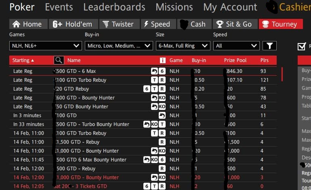The image size is (311, 190).
Task: Expand the Games filter dropdown
Action: [x=46, y=45]
